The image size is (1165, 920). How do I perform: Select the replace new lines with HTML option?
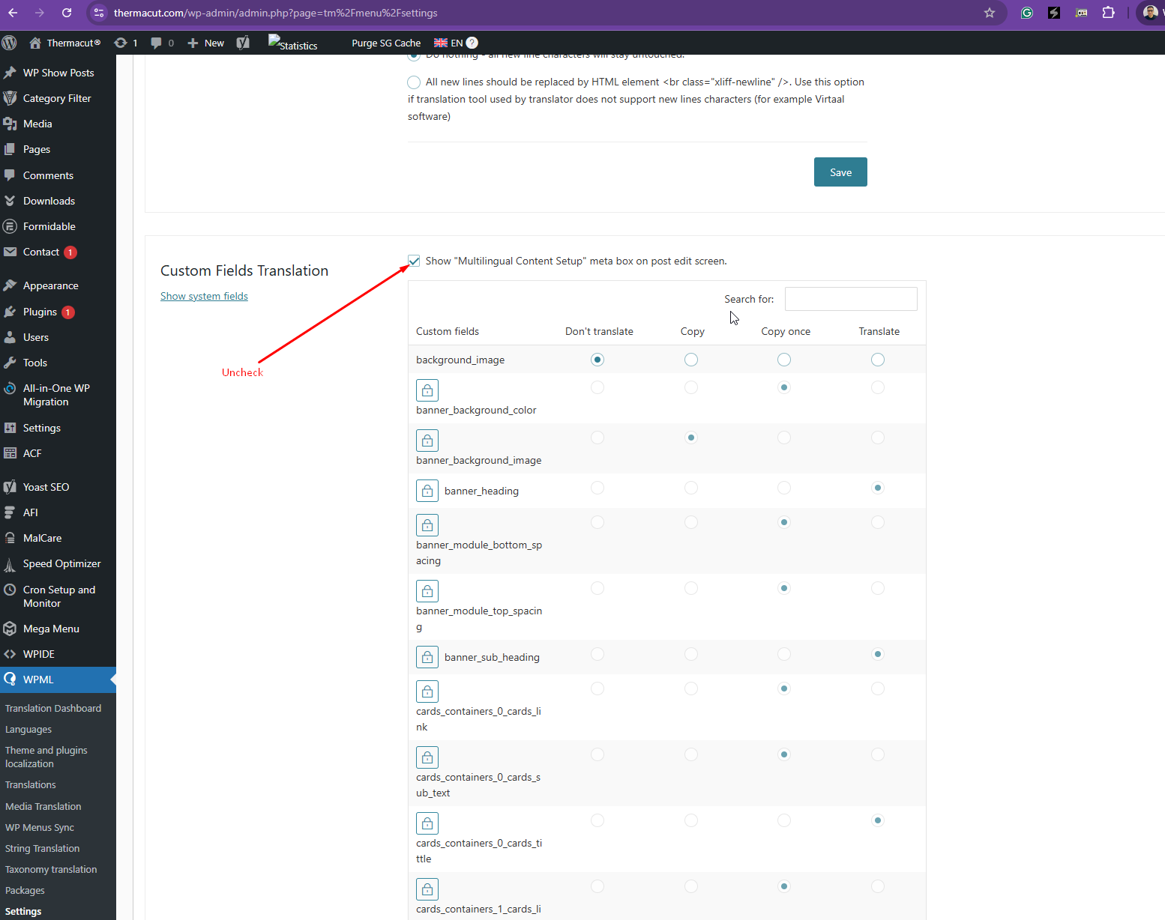tap(414, 82)
